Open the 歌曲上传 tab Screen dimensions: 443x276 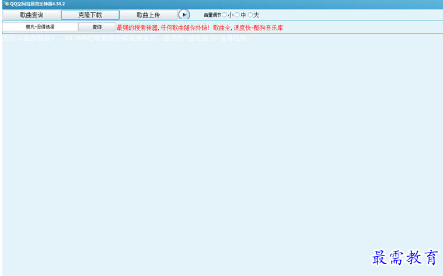[149, 15]
